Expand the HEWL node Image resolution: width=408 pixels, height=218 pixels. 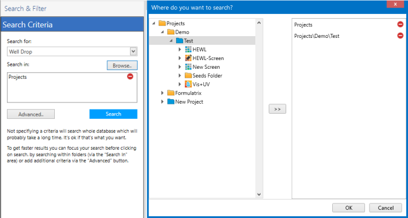pyautogui.click(x=180, y=50)
